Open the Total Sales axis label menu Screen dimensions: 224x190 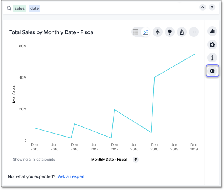point(14,94)
